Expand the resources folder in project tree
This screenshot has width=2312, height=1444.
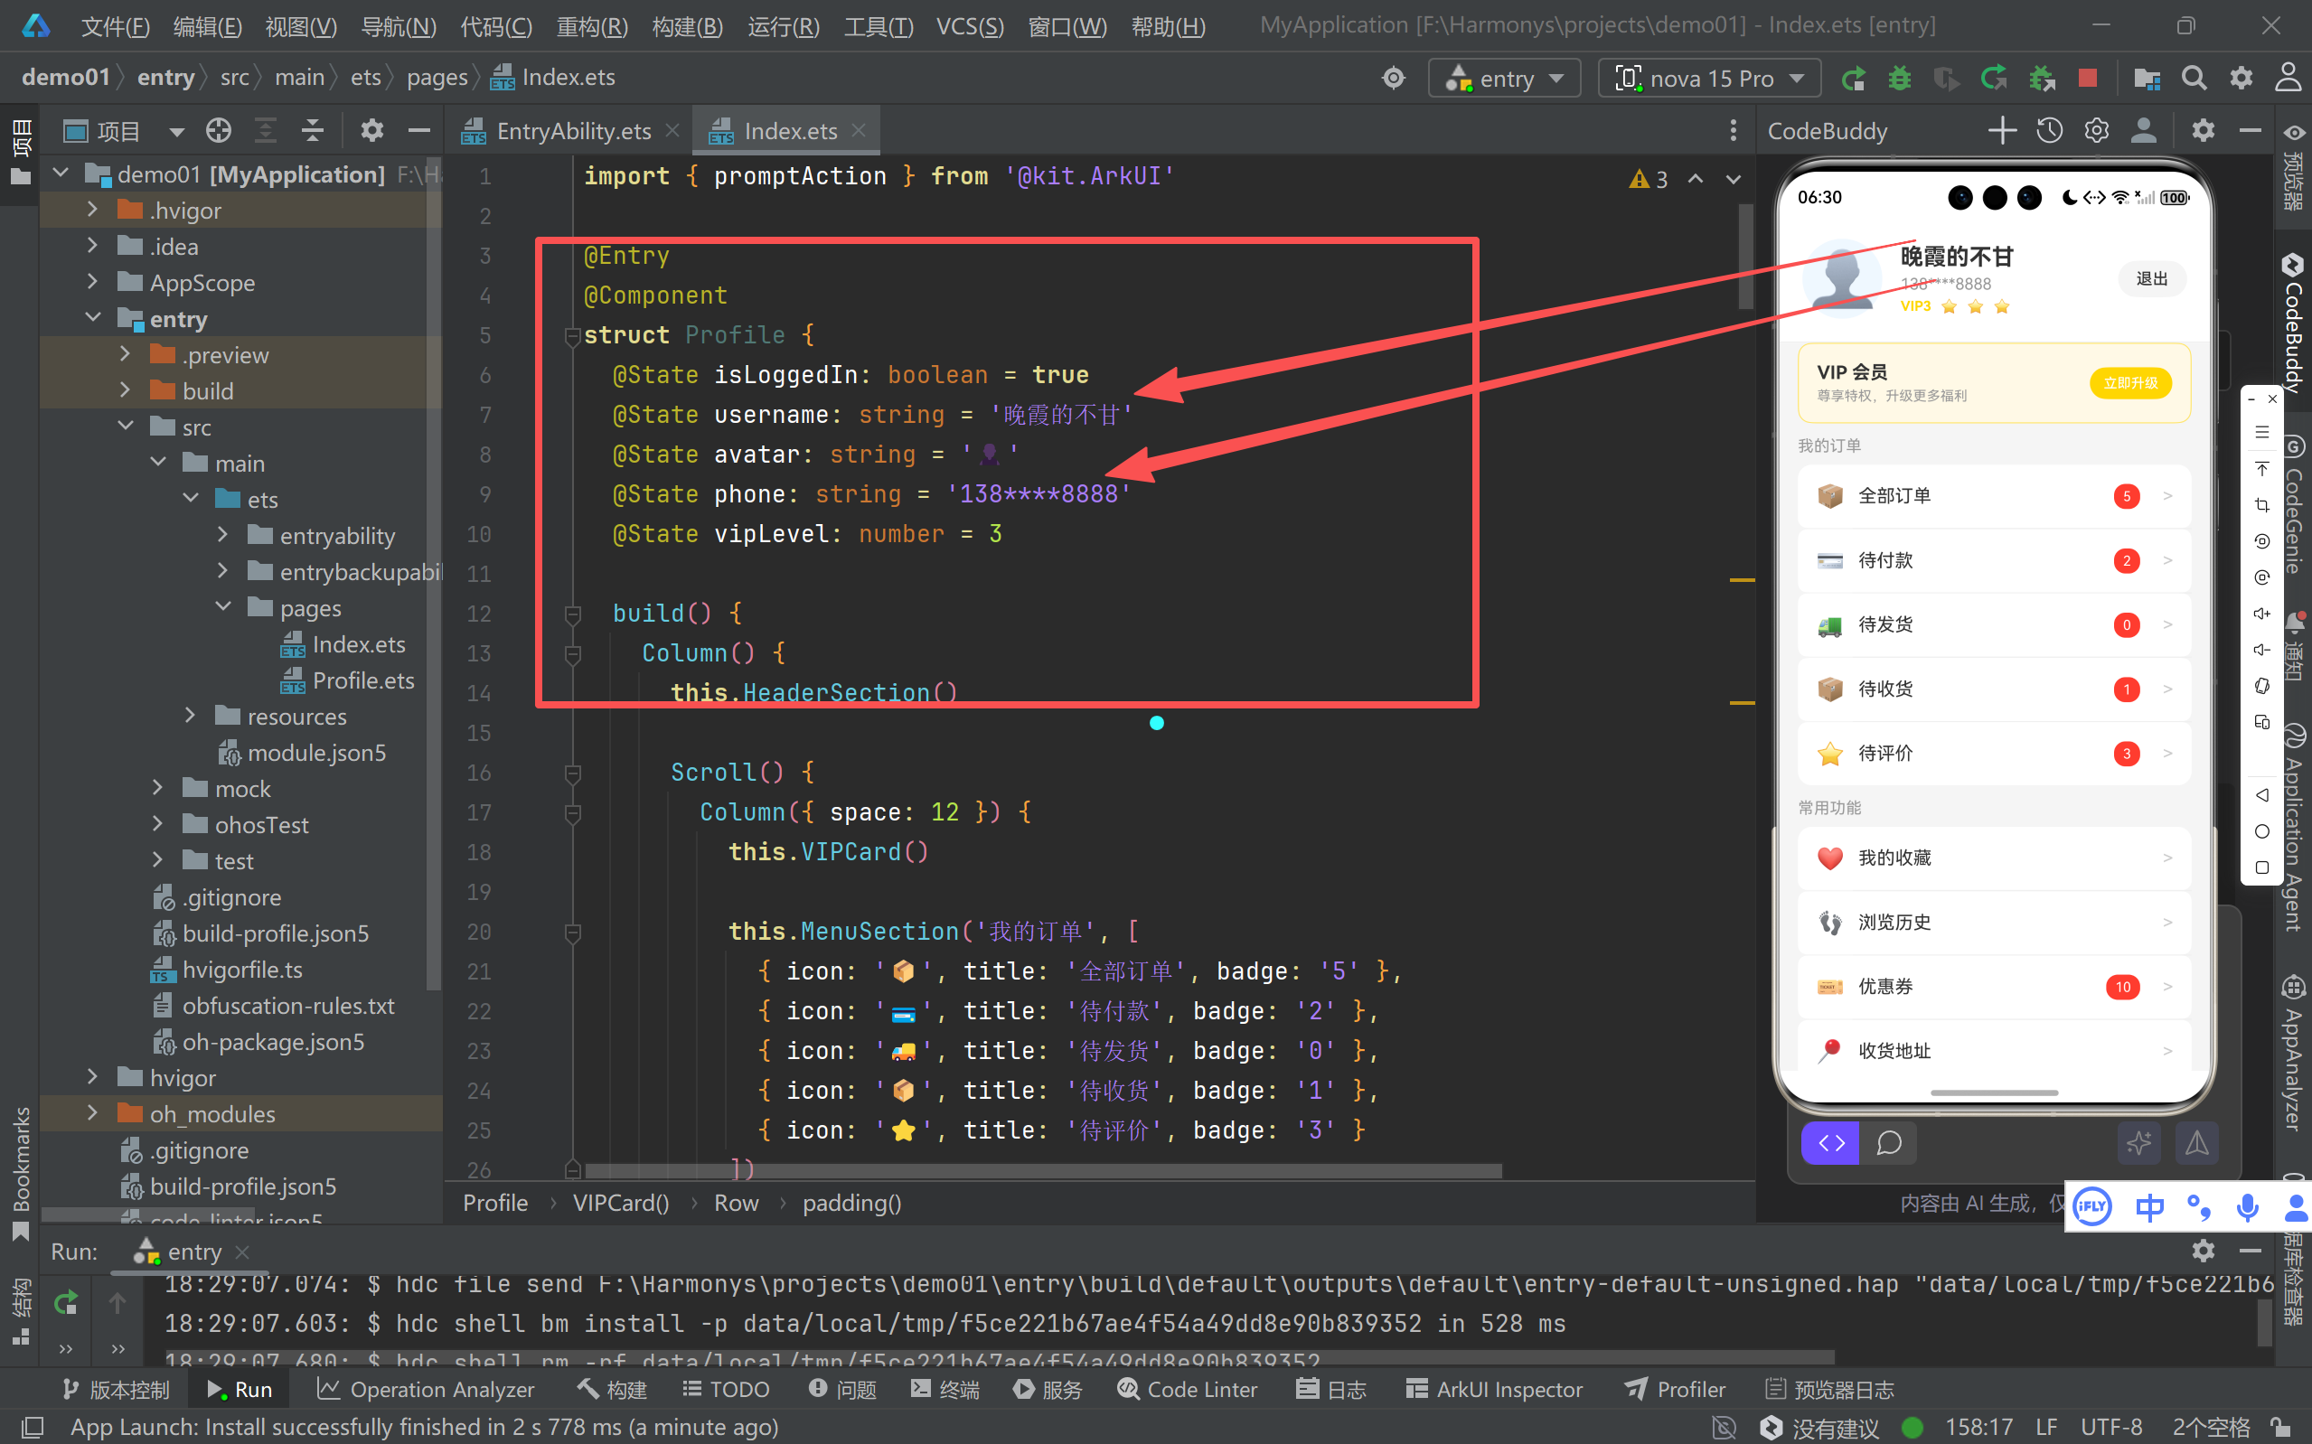pos(190,717)
